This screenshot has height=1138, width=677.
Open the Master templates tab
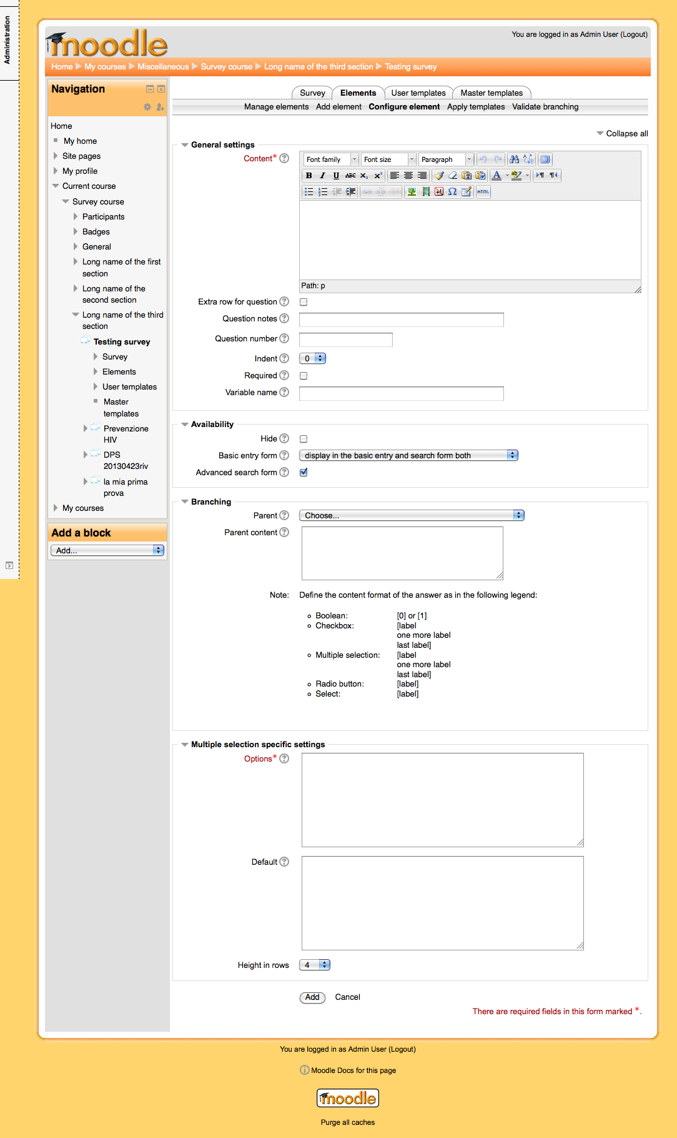pos(492,93)
